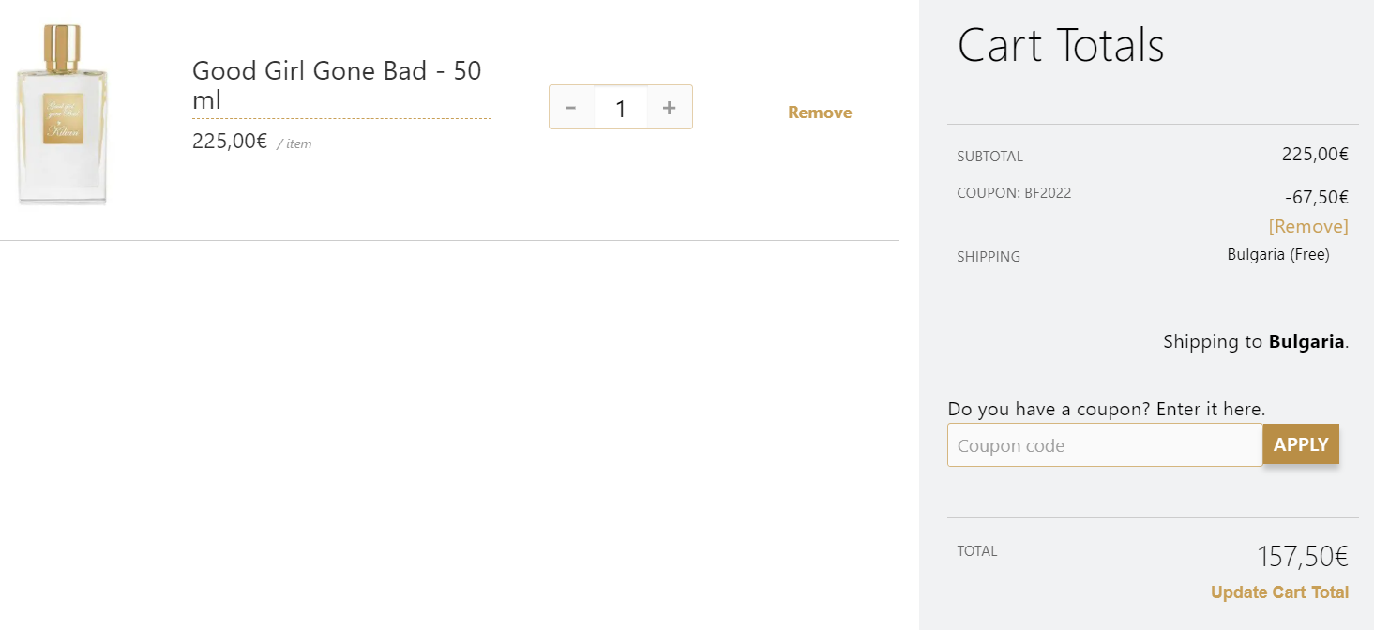The width and height of the screenshot is (1374, 630).
Task: Click the coupon discount amount -67,50€
Action: pos(1316,197)
